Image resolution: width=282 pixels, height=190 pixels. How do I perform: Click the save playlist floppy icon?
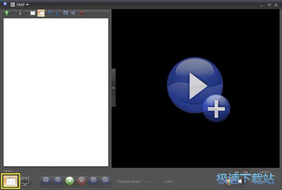click(x=21, y=13)
